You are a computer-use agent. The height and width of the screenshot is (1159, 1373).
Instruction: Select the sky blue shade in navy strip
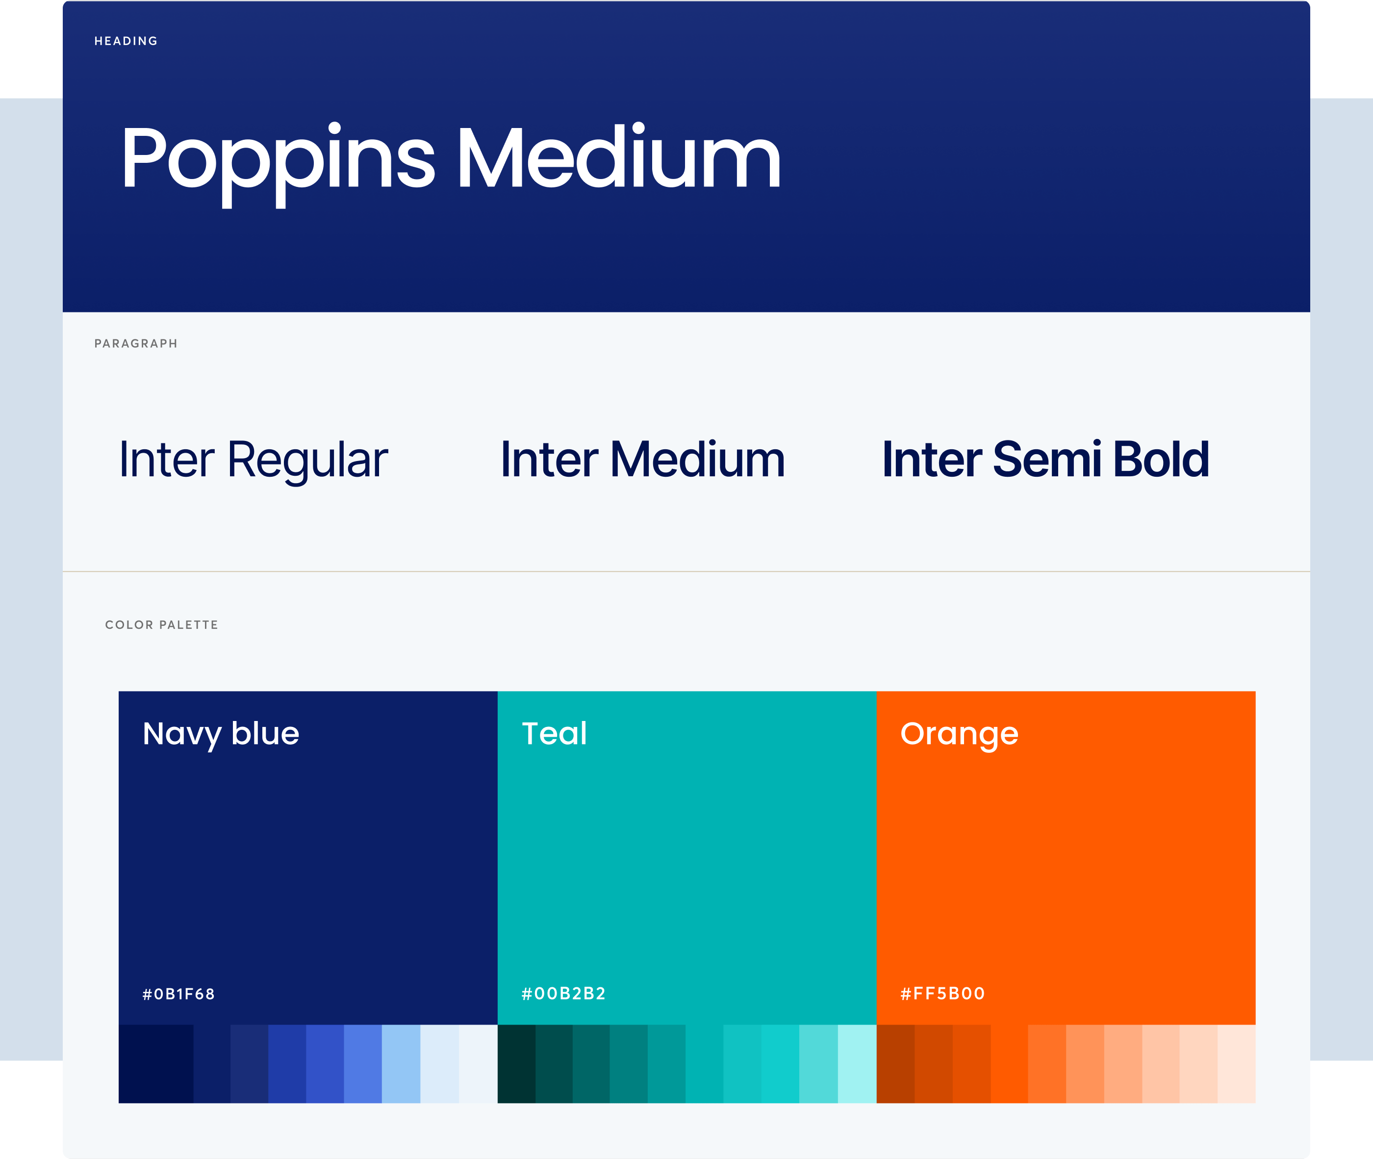(x=401, y=1064)
